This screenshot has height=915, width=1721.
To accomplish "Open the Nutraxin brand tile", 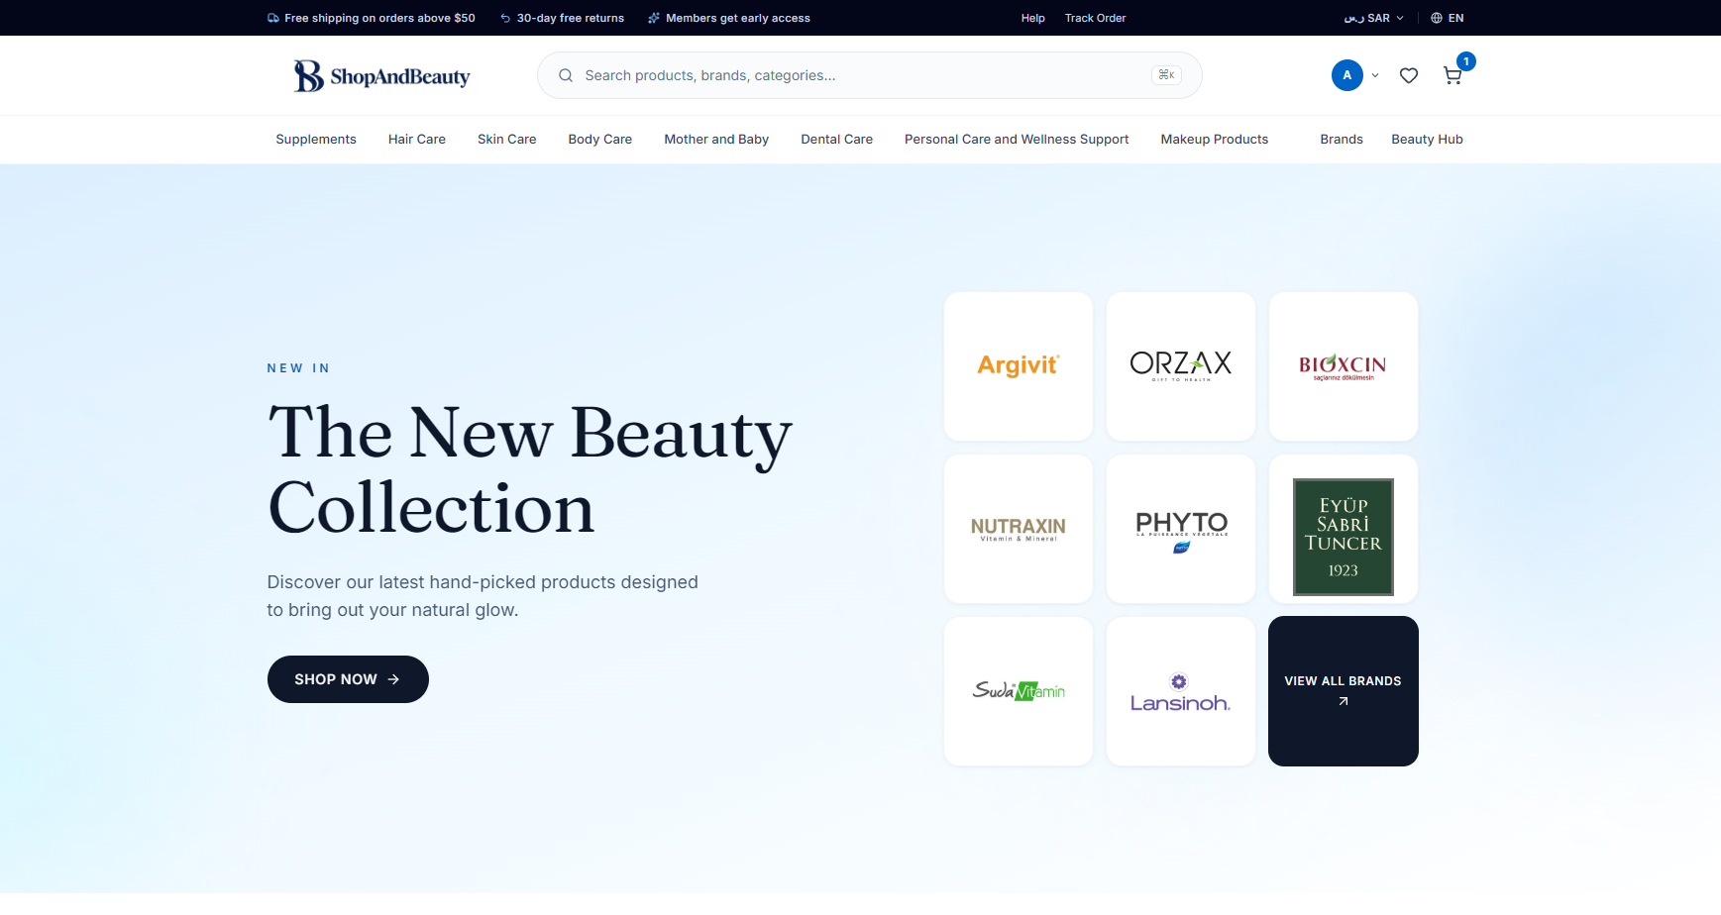I will point(1019,529).
